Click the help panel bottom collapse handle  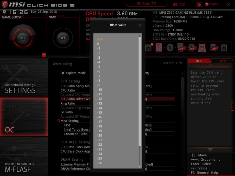pos(210,149)
